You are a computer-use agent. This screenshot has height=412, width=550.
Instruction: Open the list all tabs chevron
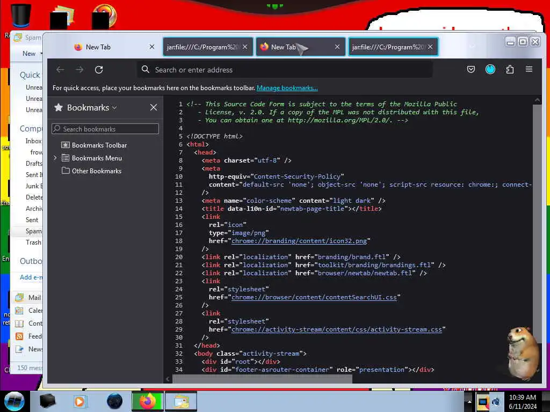[472, 47]
